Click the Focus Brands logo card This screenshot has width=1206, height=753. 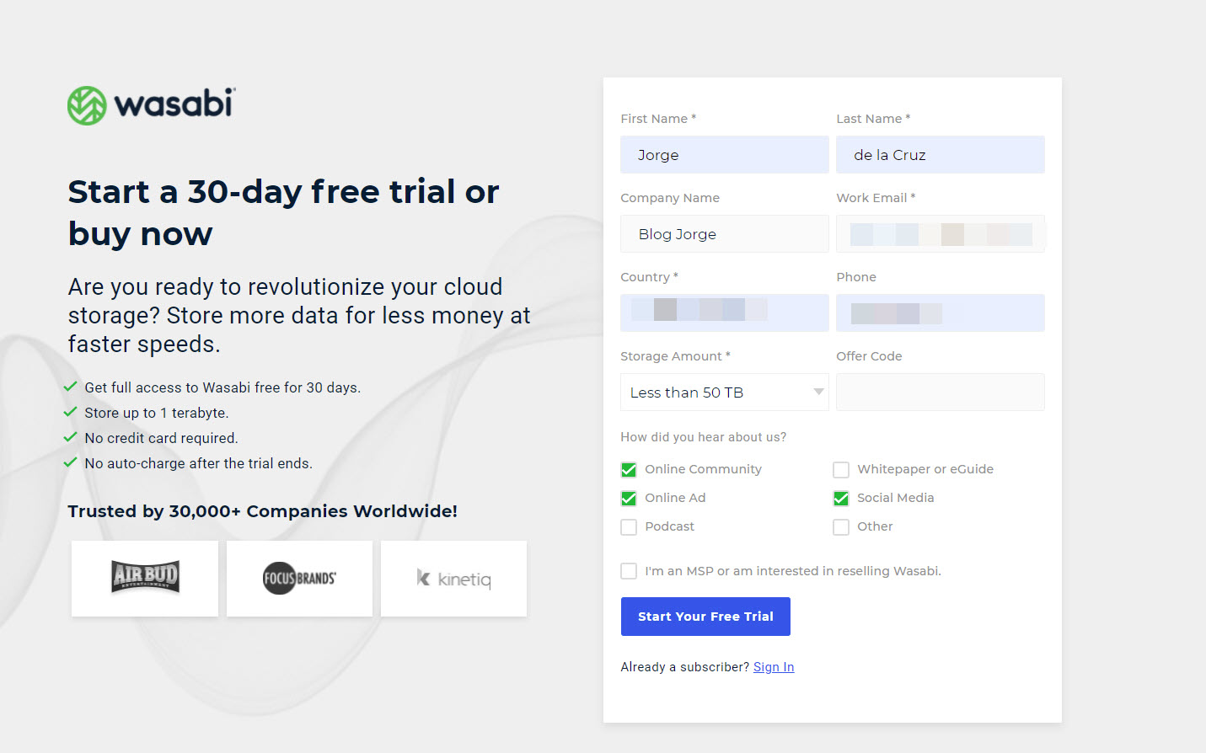(299, 579)
